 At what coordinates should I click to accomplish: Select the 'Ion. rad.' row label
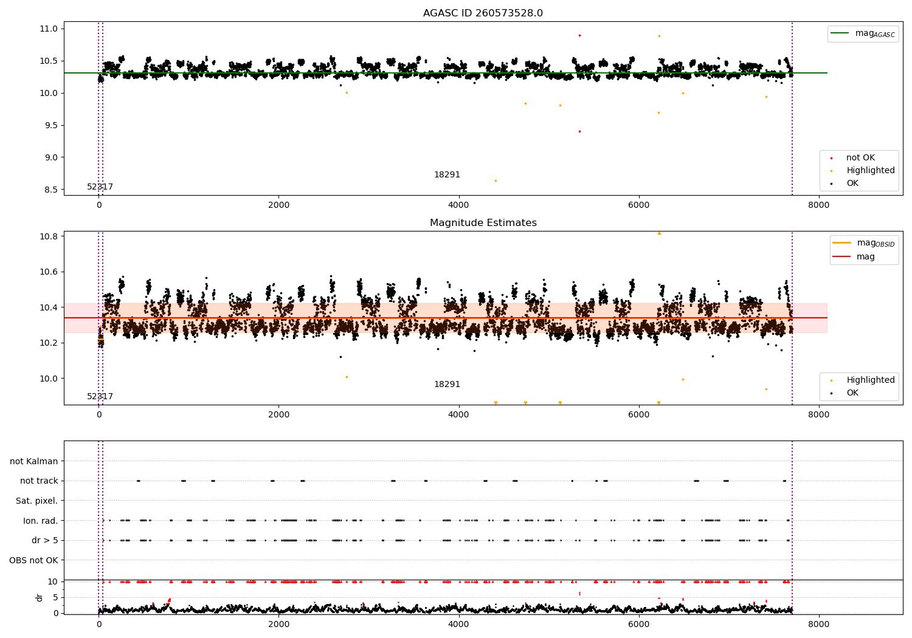tap(41, 521)
